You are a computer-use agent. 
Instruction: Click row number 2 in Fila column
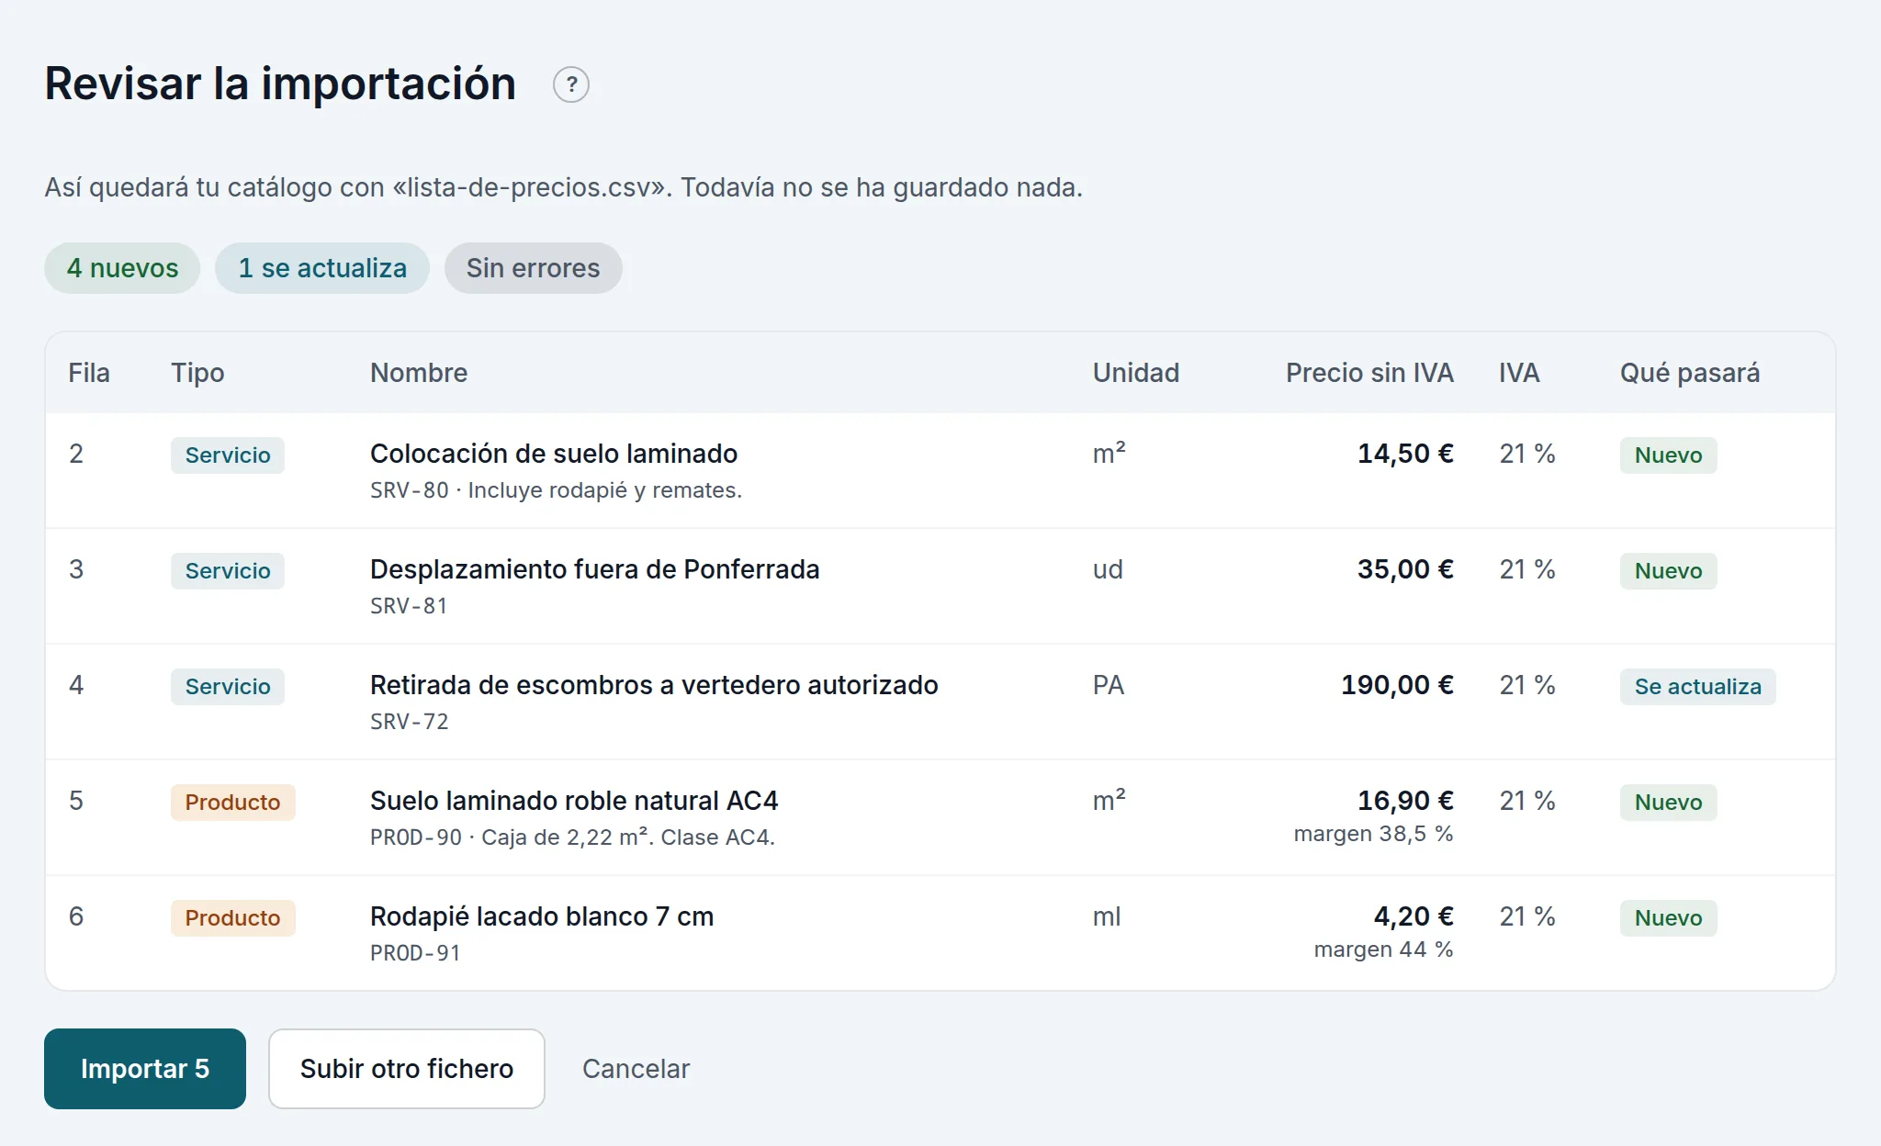pyautogui.click(x=76, y=454)
